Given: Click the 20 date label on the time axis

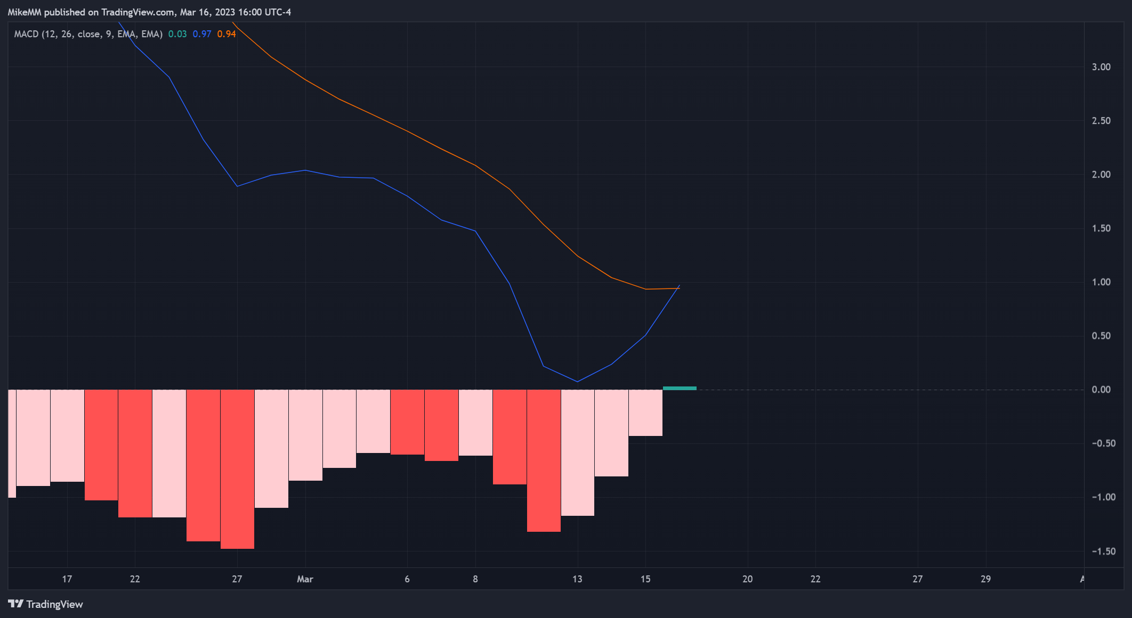Looking at the screenshot, I should click(748, 579).
